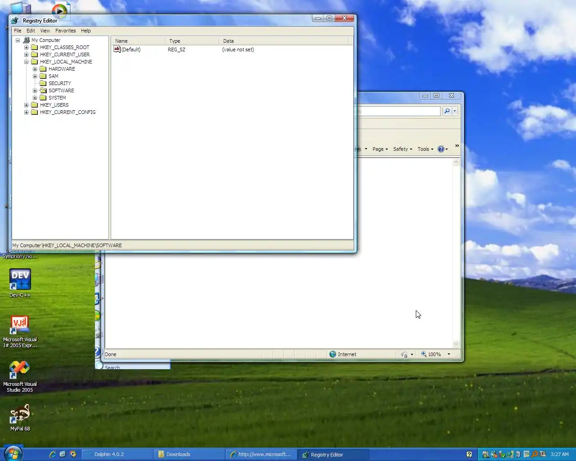Click the HKEY_USERS folder icon
The image size is (576, 461).
[34, 105]
